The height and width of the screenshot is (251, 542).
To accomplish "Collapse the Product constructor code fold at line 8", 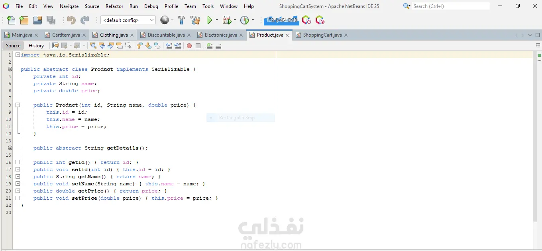I will coord(18,105).
